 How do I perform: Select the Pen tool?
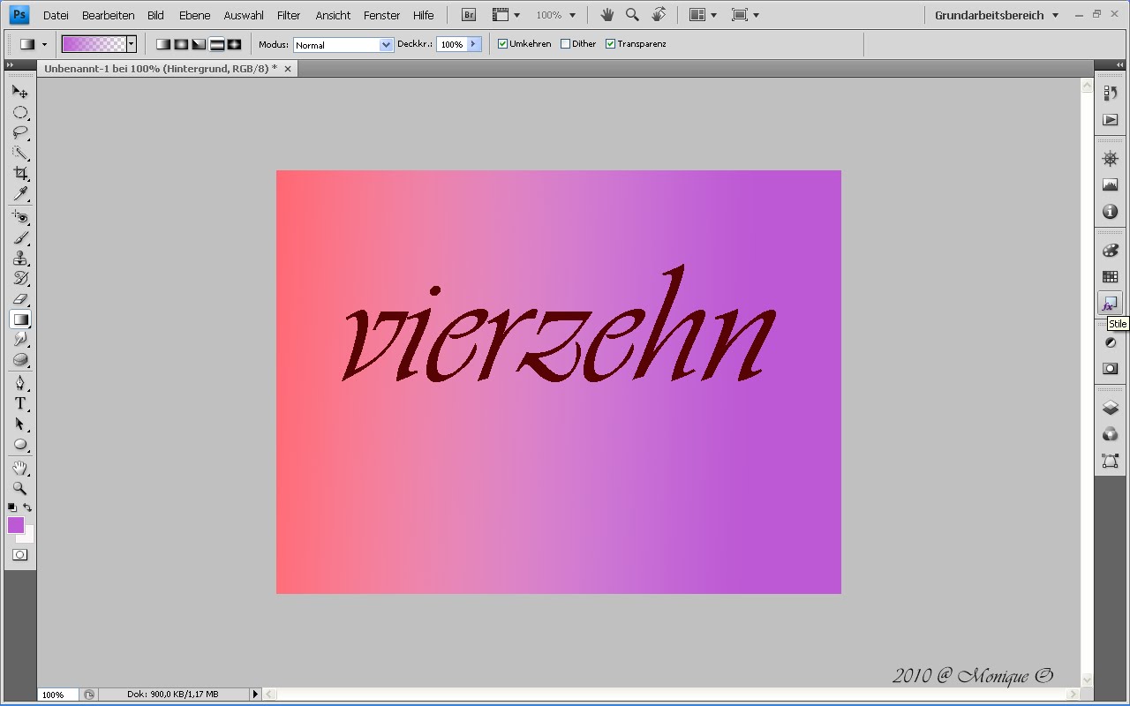(x=19, y=383)
